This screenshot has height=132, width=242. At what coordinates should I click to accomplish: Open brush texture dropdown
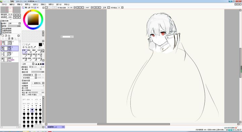[36, 78]
